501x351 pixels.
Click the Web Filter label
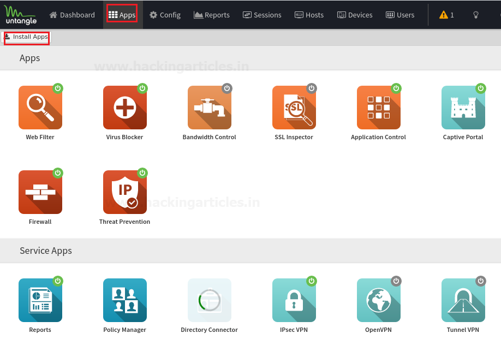pyautogui.click(x=40, y=137)
